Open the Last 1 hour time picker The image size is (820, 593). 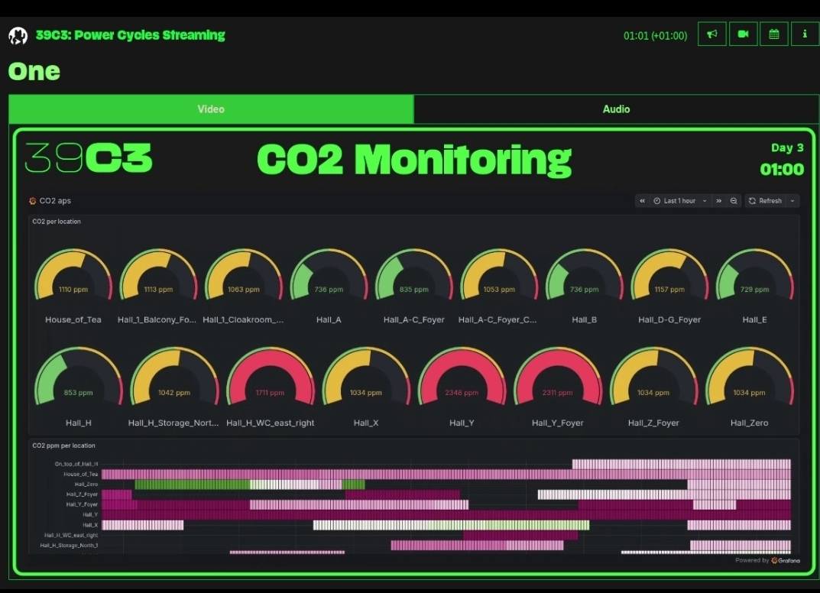(x=679, y=201)
